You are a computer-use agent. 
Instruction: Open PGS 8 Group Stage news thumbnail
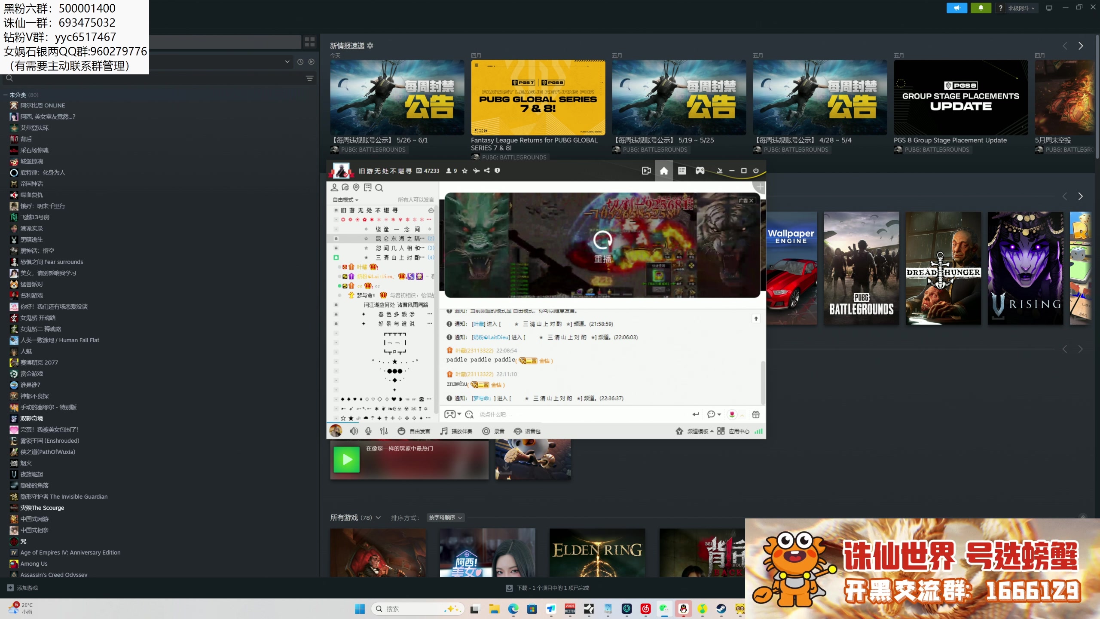click(x=961, y=98)
